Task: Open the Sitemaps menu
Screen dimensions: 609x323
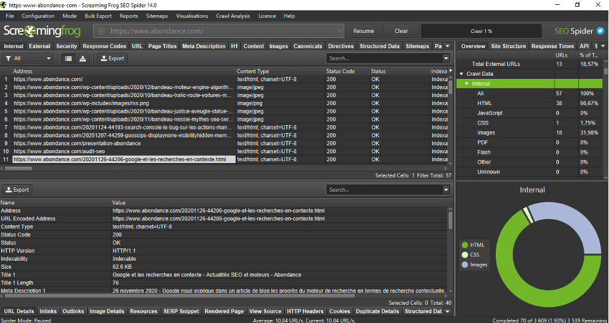Action: [x=157, y=16]
